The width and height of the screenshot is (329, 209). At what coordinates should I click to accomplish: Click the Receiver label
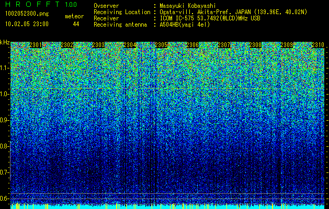106,18
